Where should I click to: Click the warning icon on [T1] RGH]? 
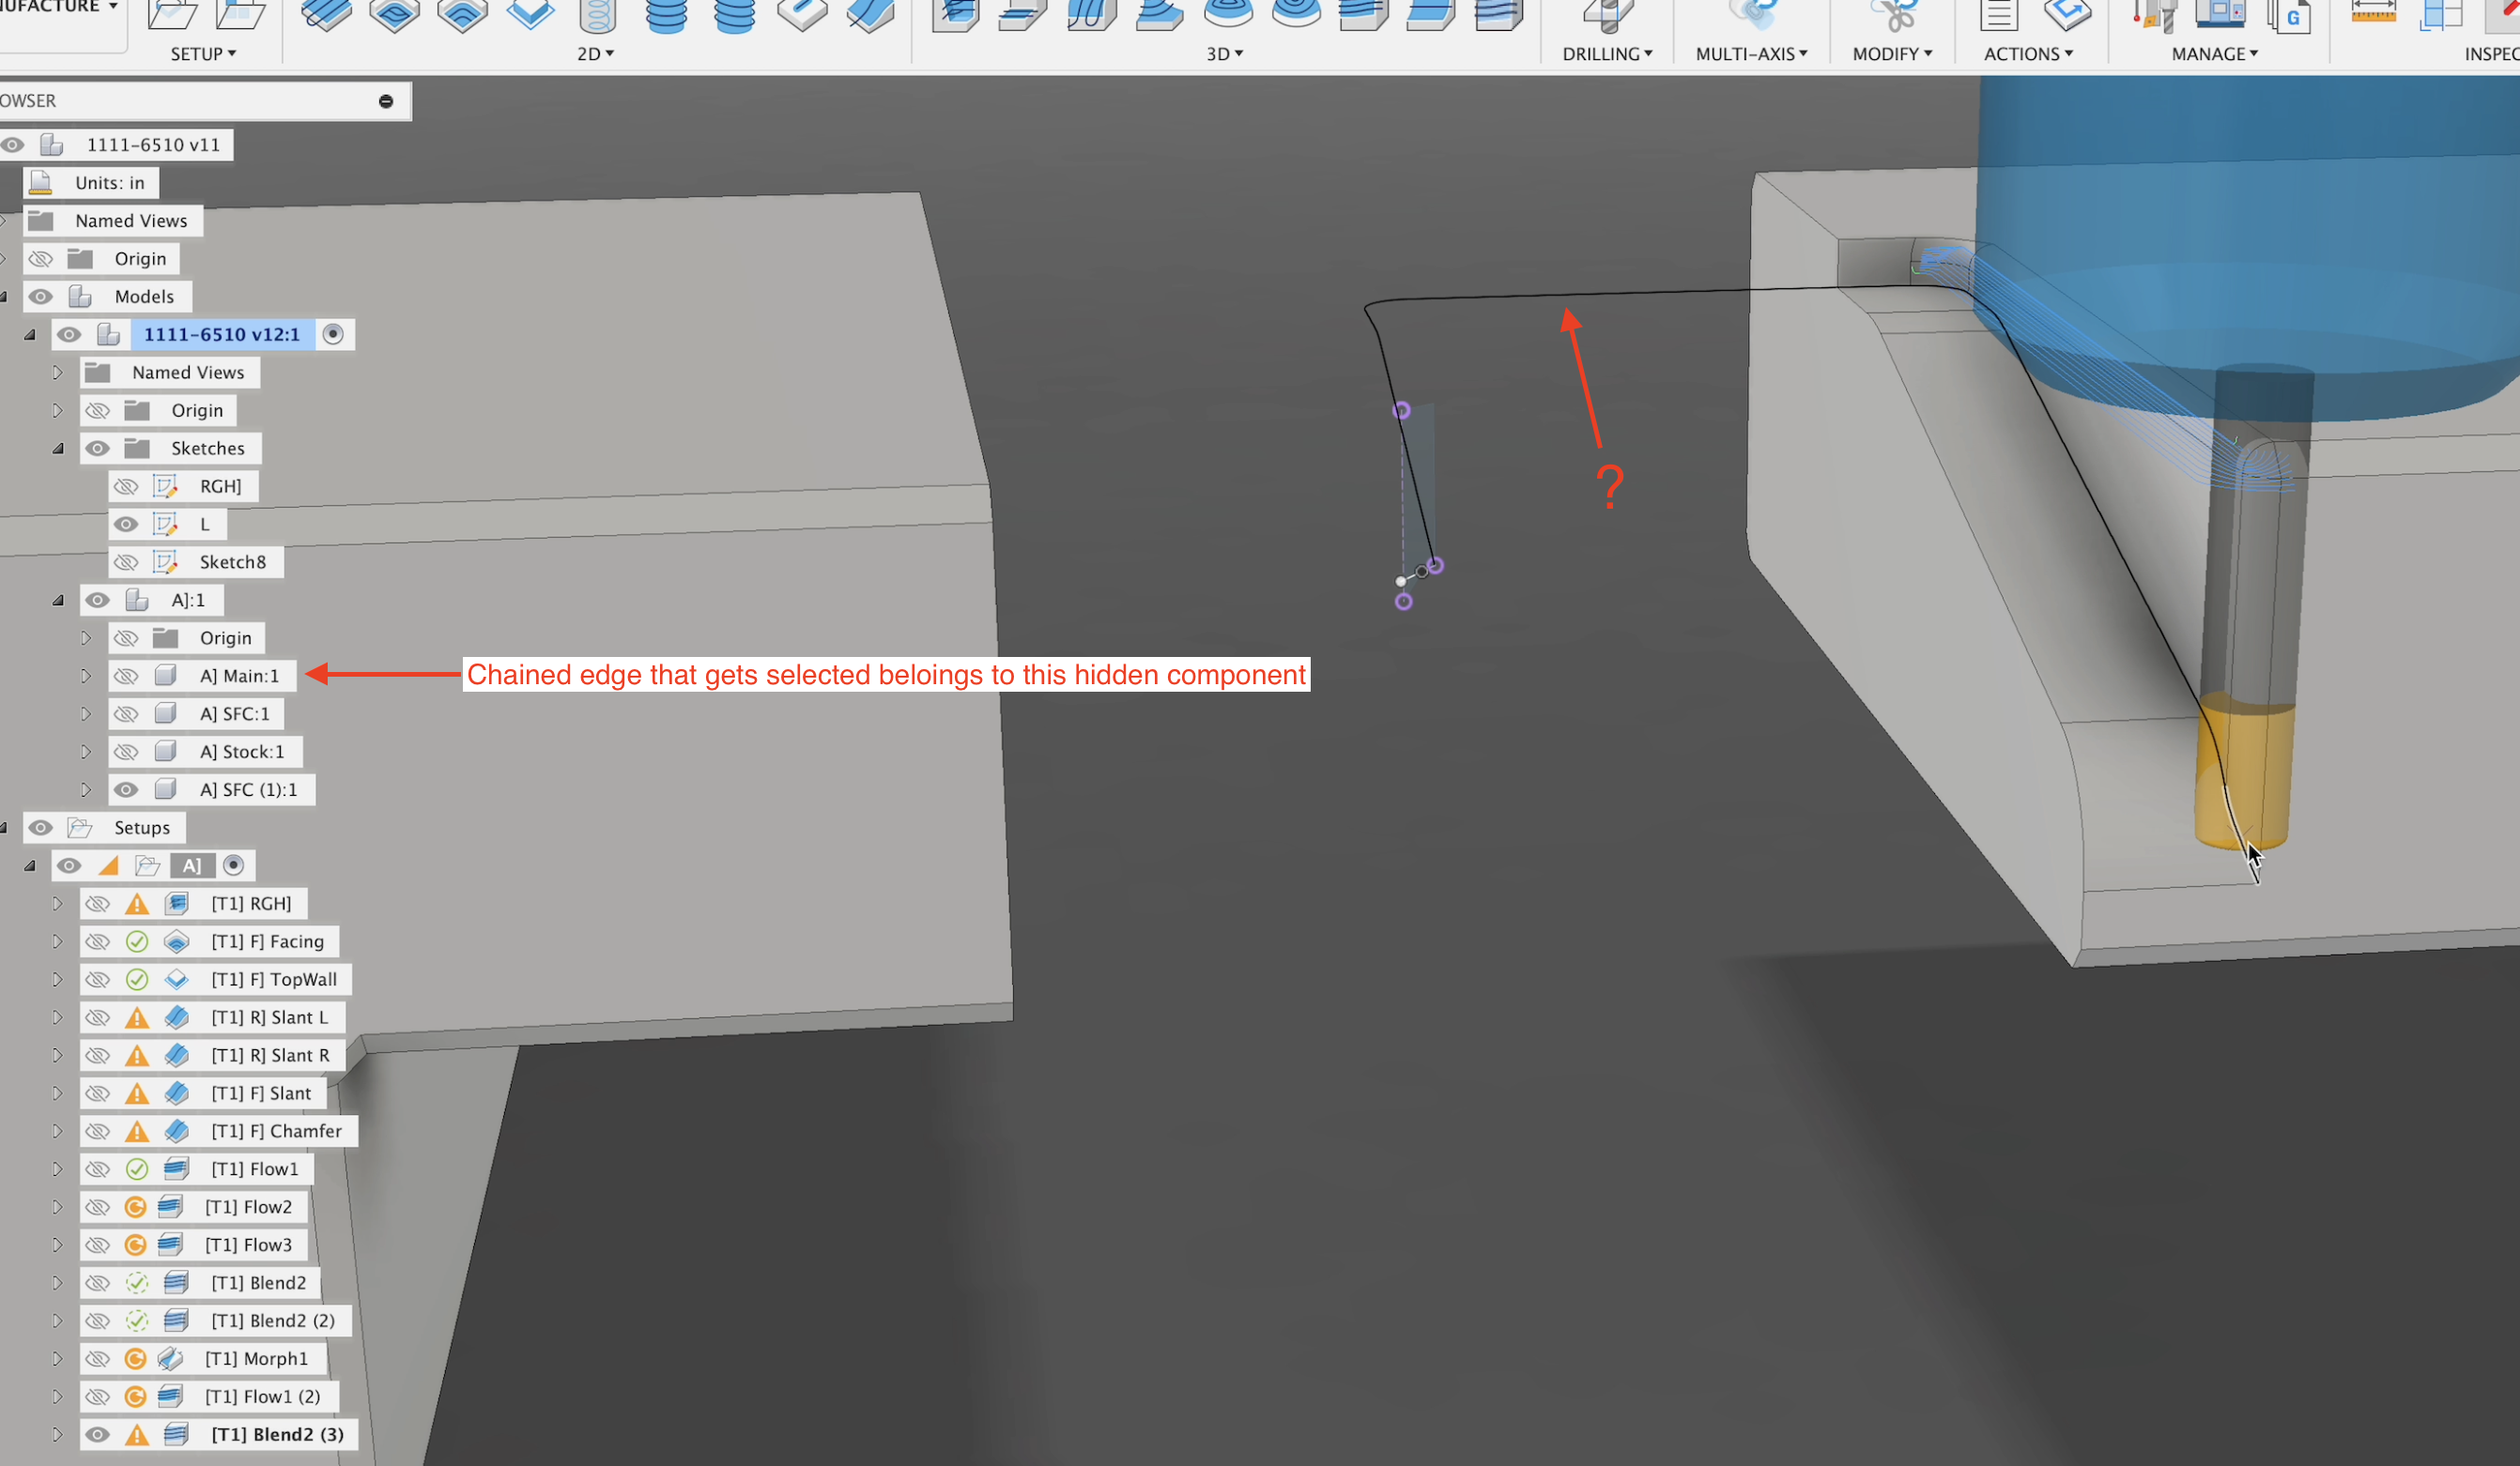[x=137, y=905]
